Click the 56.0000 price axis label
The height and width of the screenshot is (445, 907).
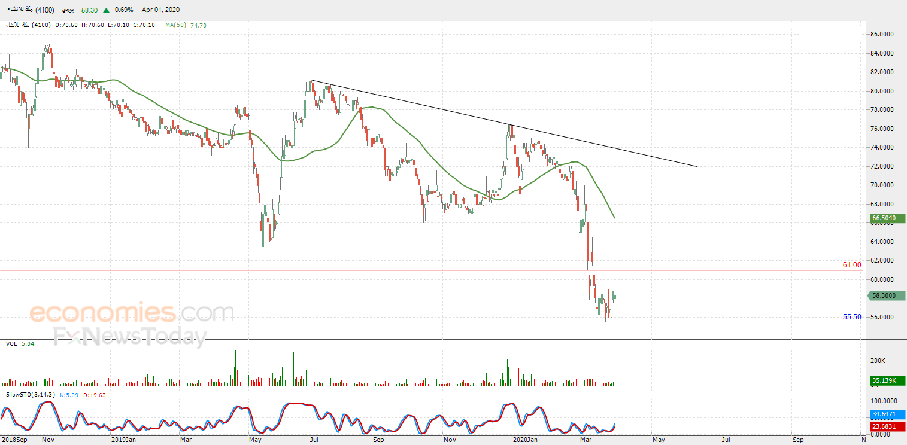pyautogui.click(x=883, y=317)
